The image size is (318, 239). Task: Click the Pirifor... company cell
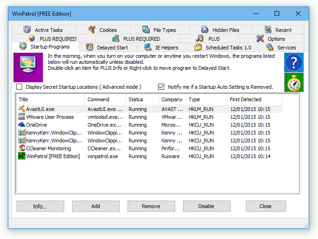171,148
